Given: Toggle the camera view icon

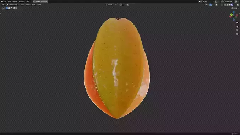Looking at the screenshot, I should coord(237,30).
